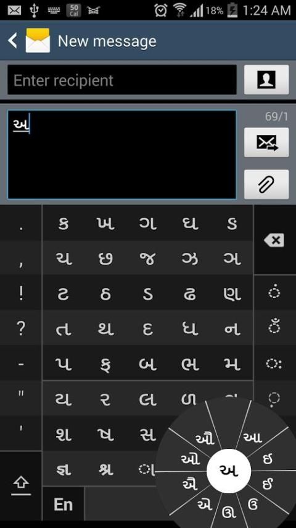Tap the મ consonant key

click(x=232, y=364)
